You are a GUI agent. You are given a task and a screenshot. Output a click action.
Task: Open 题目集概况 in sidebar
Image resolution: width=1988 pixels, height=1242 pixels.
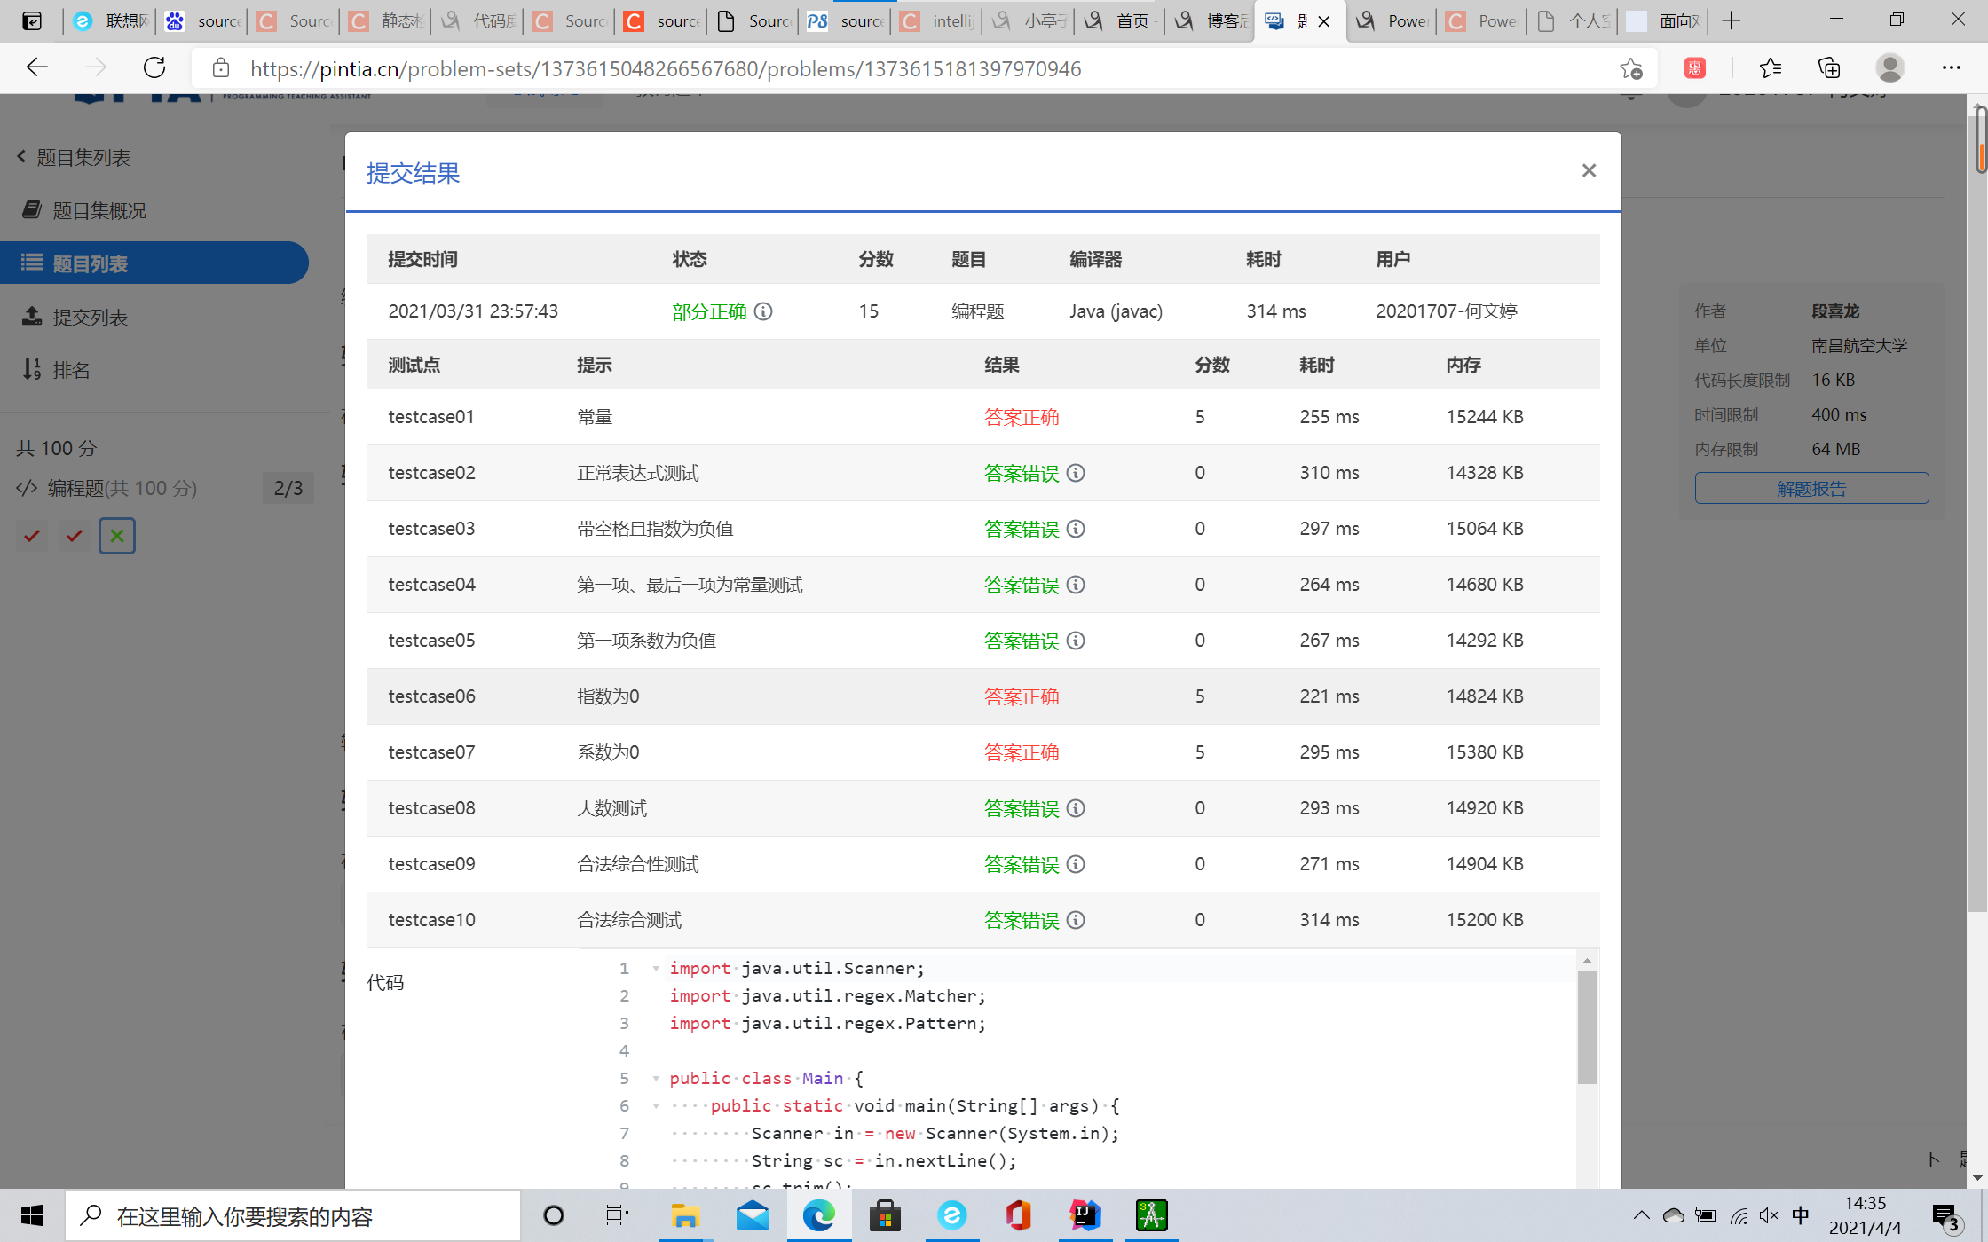click(x=99, y=210)
